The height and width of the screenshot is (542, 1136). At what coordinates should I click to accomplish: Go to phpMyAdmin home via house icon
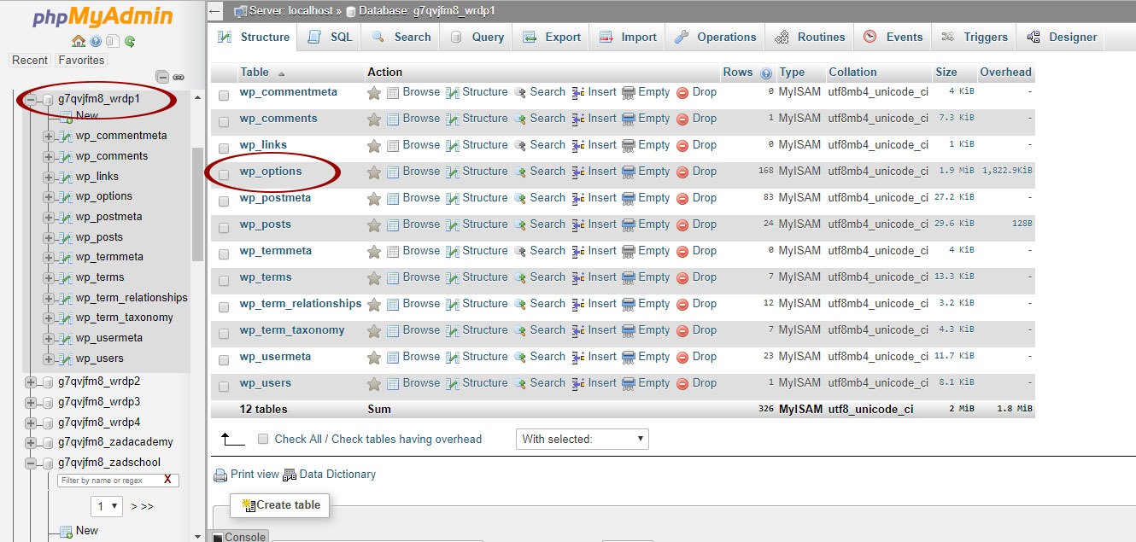pyautogui.click(x=79, y=41)
